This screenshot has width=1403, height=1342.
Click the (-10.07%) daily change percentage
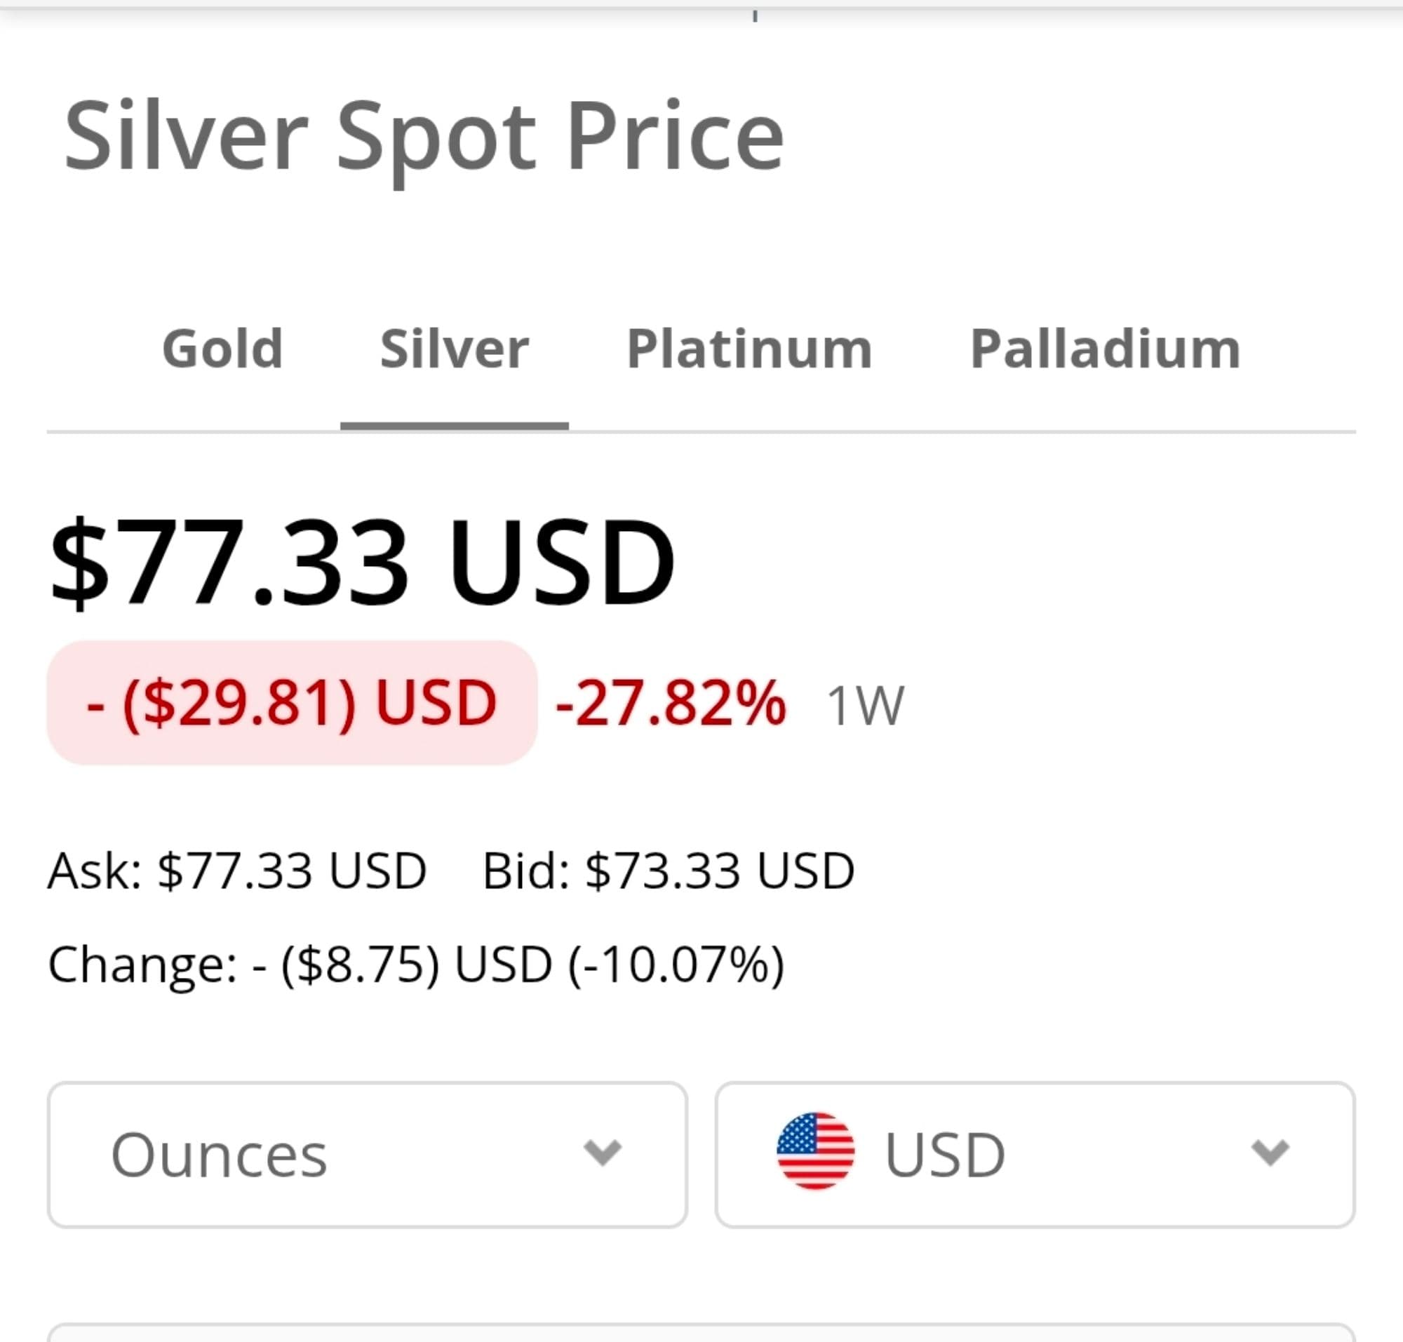[676, 965]
